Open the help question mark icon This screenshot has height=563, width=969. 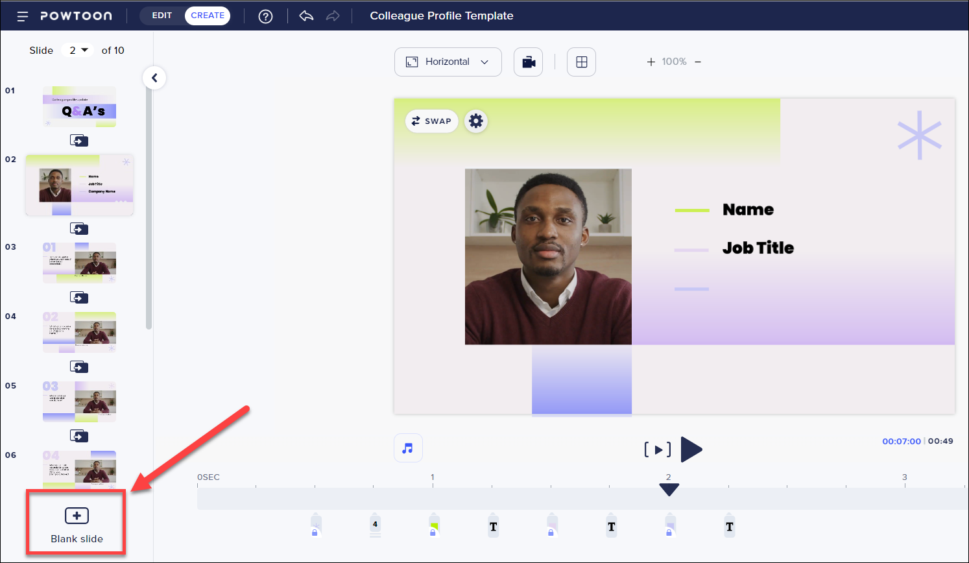click(265, 16)
